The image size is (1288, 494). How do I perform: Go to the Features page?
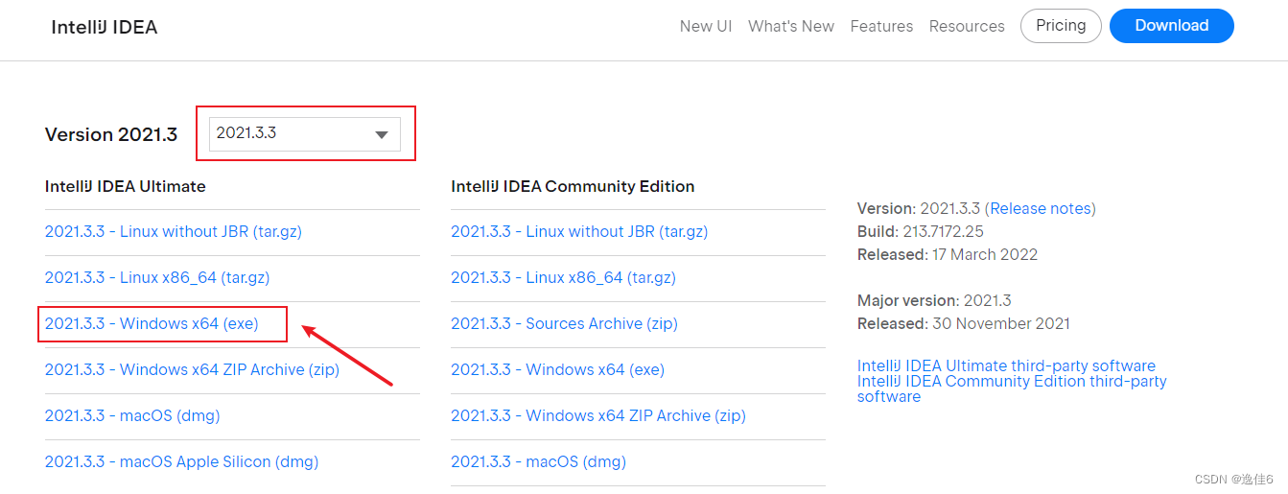[x=881, y=27]
